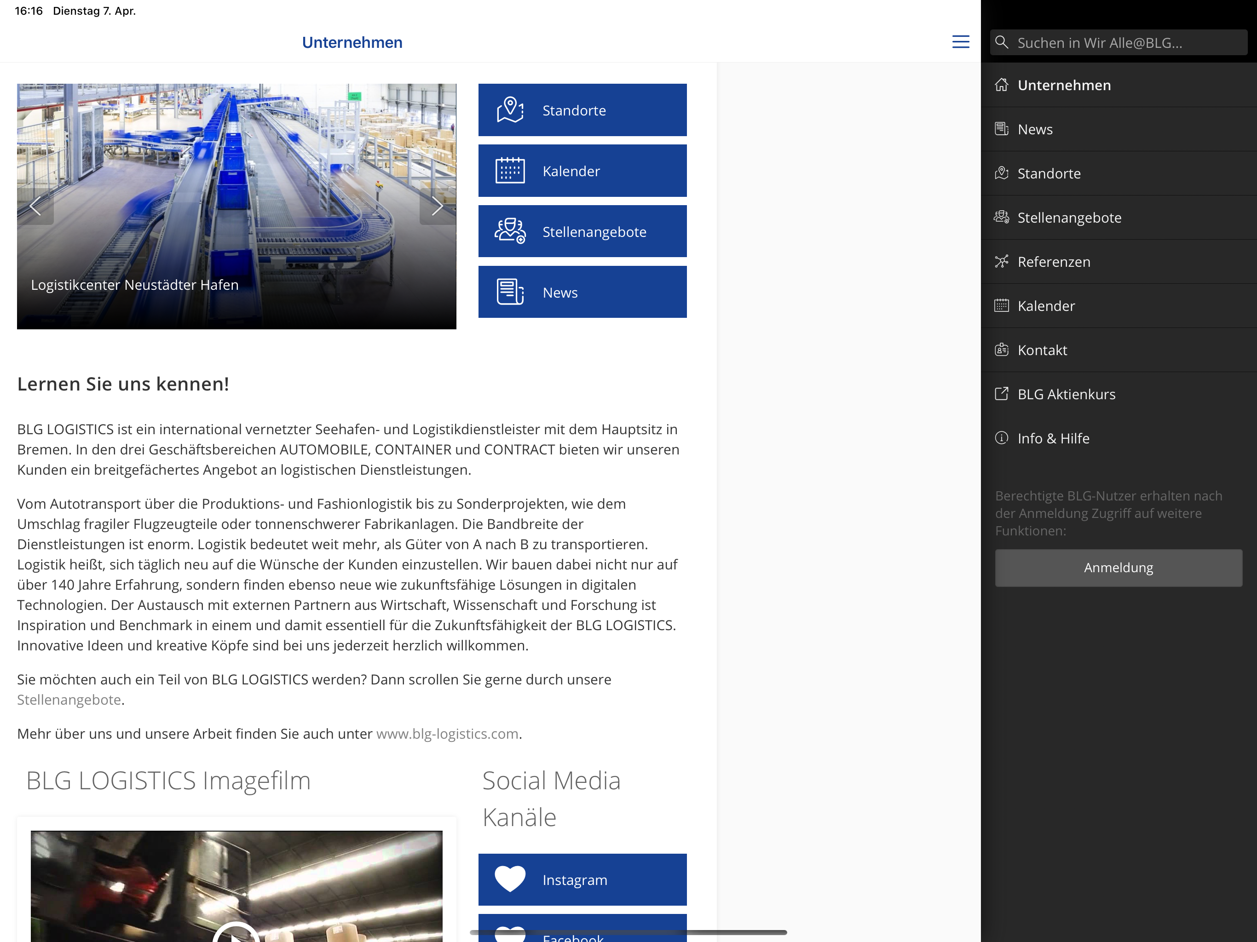The height and width of the screenshot is (942, 1257).
Task: Open the Instagram social media tile
Action: [x=582, y=879]
